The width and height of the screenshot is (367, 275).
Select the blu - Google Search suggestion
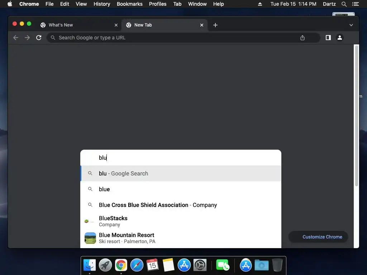(181, 173)
